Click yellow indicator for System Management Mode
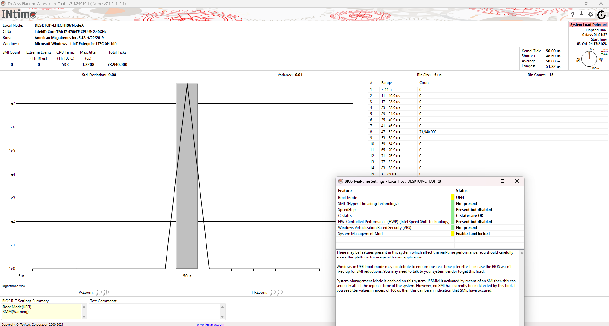The width and height of the screenshot is (609, 326). (x=453, y=234)
